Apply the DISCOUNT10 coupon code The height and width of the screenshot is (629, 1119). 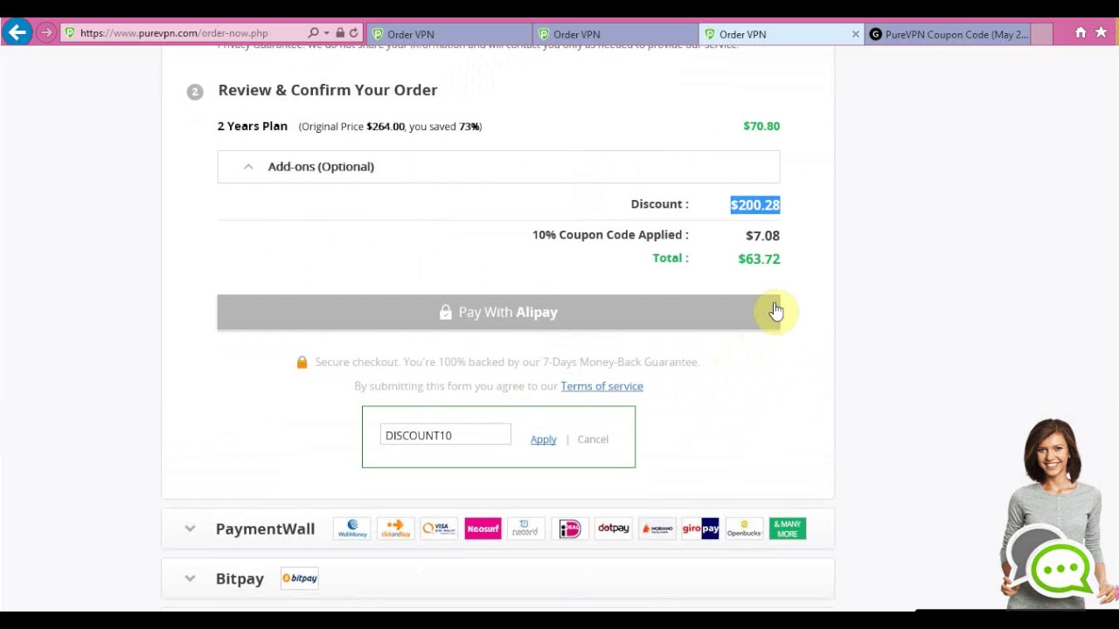pyautogui.click(x=543, y=439)
